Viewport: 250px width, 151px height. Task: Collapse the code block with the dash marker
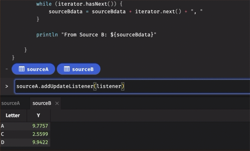[x=7, y=69]
